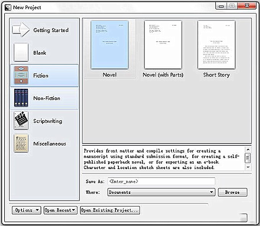Select the Non-Fiction category label

pyautogui.click(x=47, y=98)
